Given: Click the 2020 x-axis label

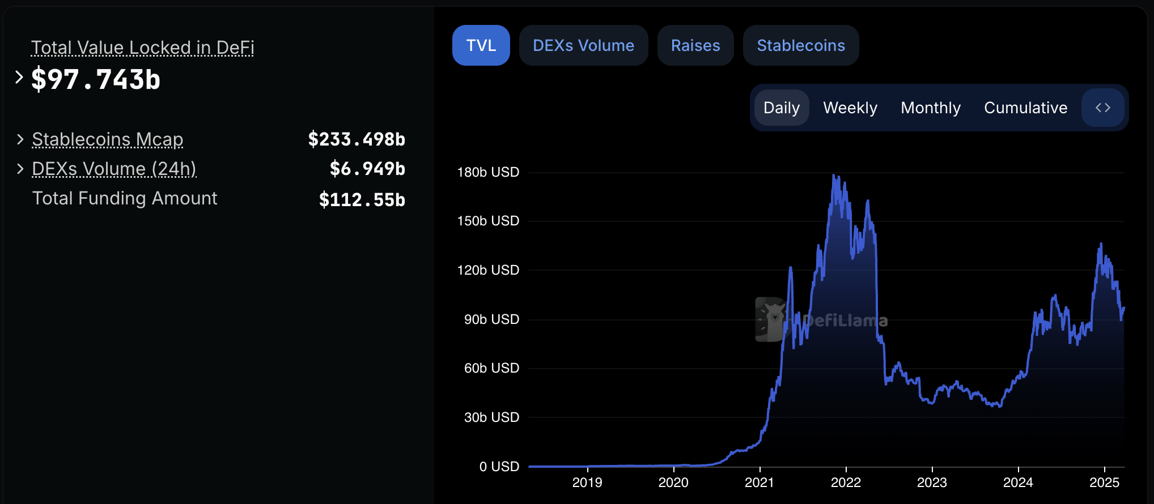Looking at the screenshot, I should point(673,482).
